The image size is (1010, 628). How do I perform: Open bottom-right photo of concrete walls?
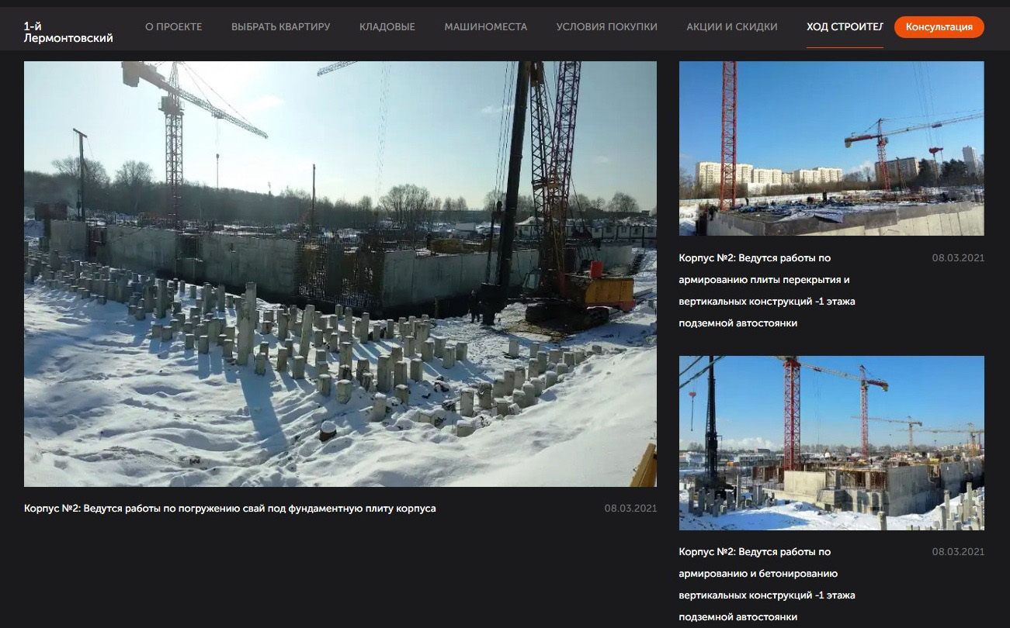(x=831, y=443)
